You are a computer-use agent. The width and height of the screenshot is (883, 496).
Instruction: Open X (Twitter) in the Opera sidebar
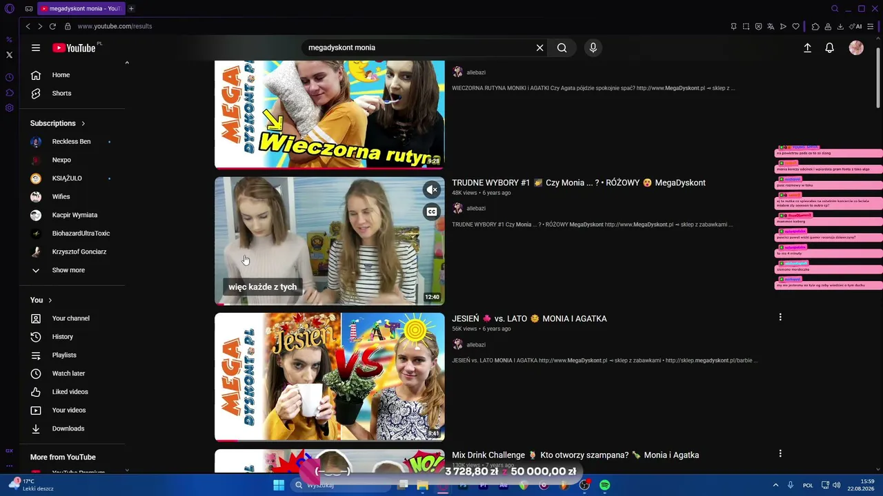pos(9,54)
